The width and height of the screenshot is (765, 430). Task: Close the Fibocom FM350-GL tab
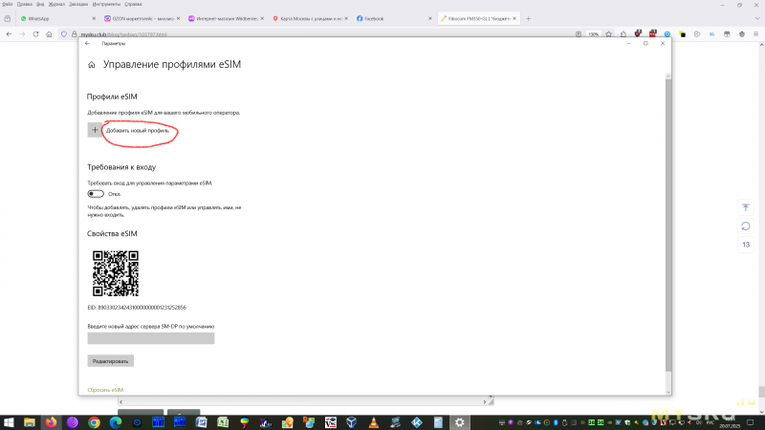514,18
